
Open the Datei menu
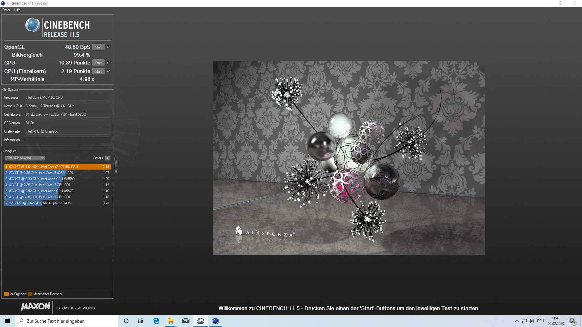(x=6, y=10)
